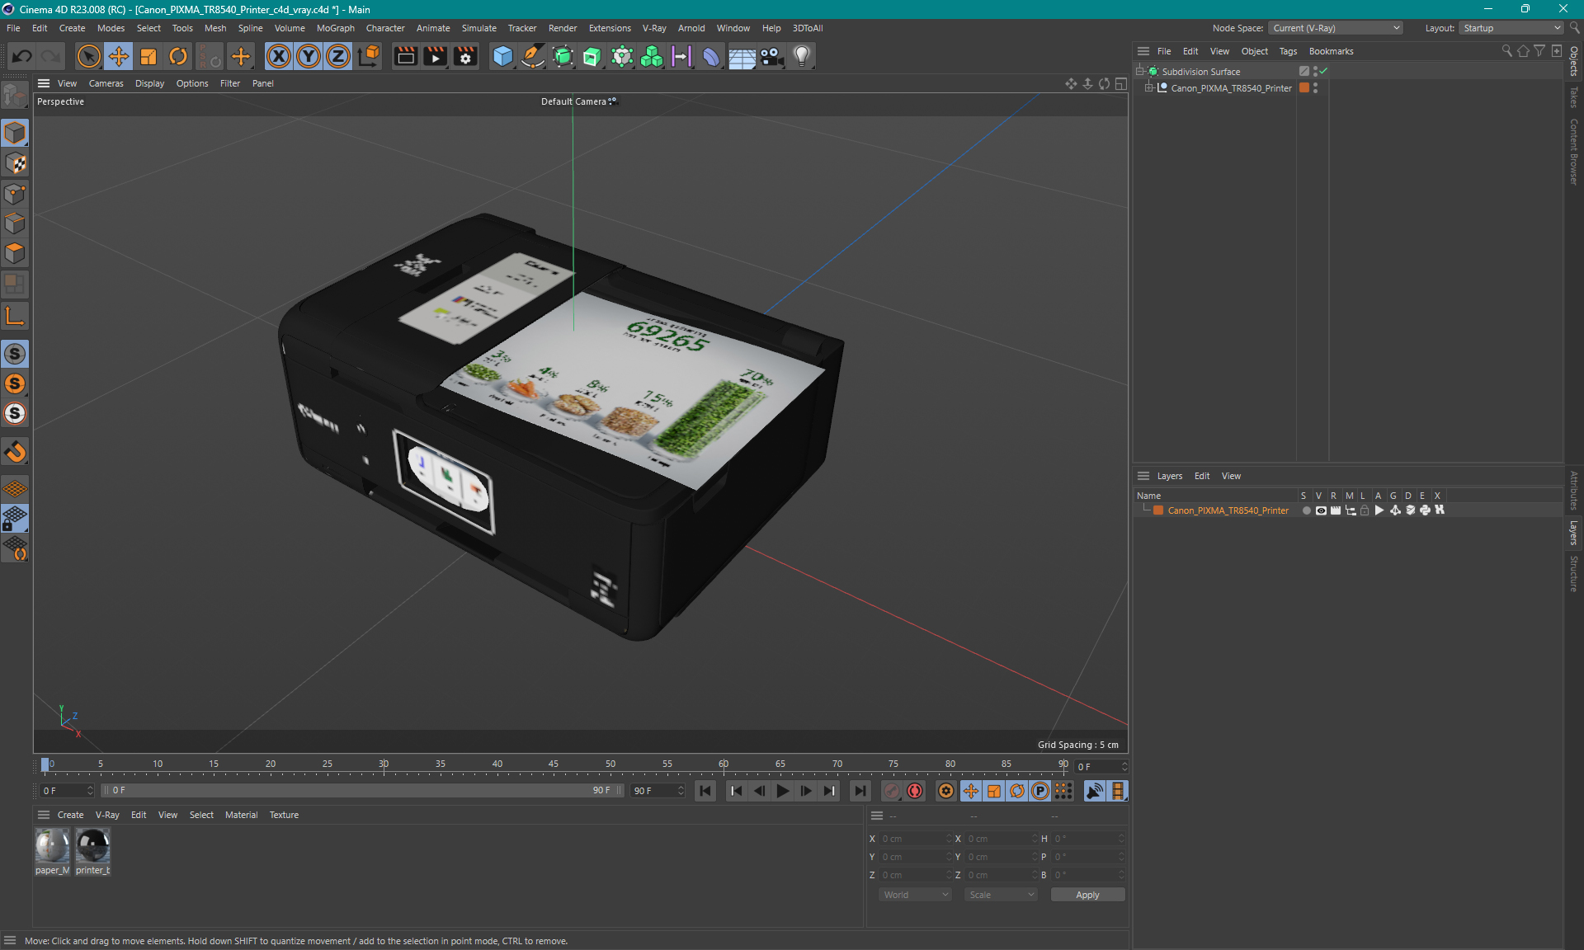Click the Light bulb icon
This screenshot has height=950, width=1584.
tap(801, 56)
